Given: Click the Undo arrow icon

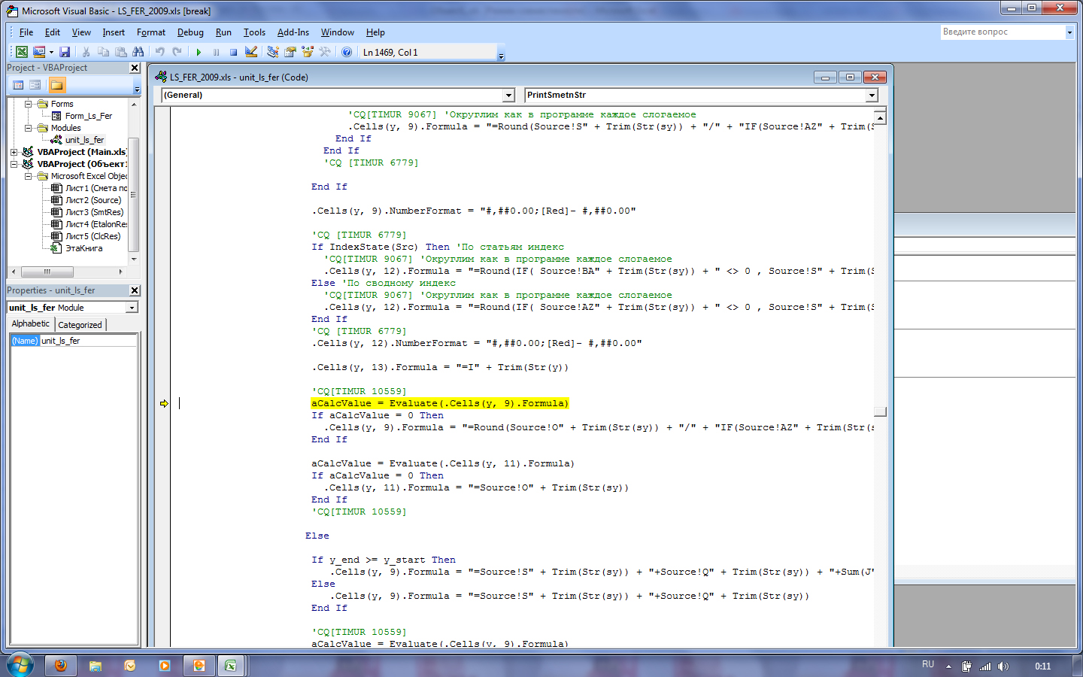Looking at the screenshot, I should coord(159,52).
